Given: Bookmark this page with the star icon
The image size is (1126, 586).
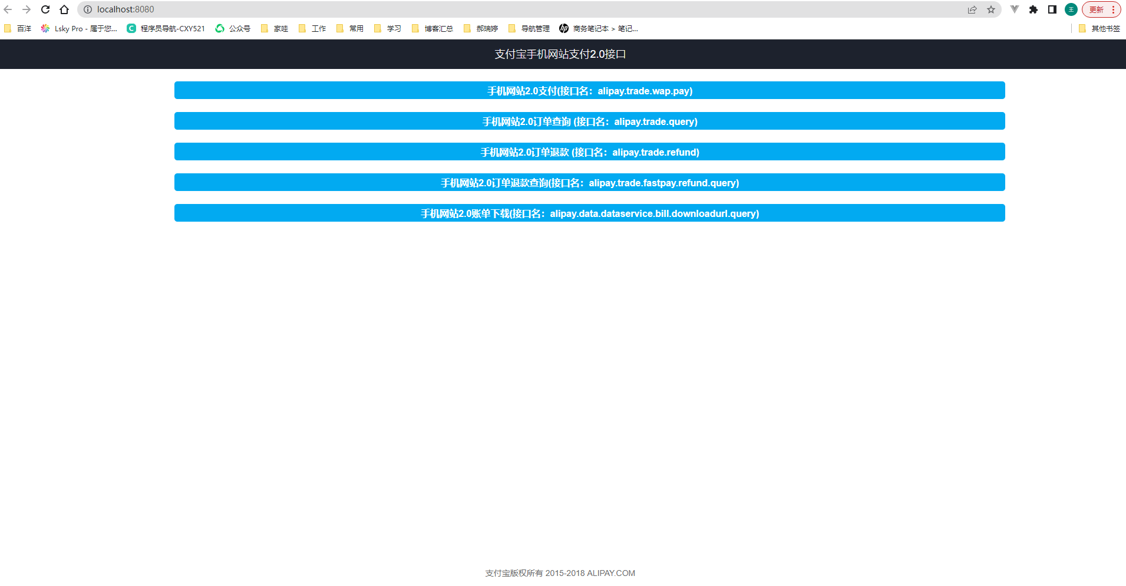Looking at the screenshot, I should click(991, 9).
